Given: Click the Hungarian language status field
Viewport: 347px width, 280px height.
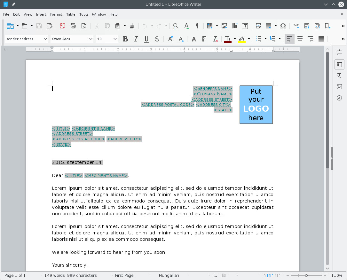Looking at the screenshot, I should click(169, 275).
